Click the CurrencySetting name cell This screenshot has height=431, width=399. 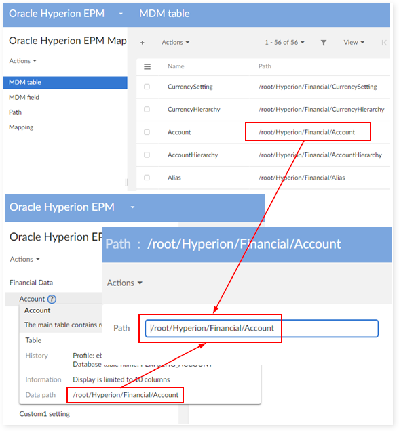point(190,87)
